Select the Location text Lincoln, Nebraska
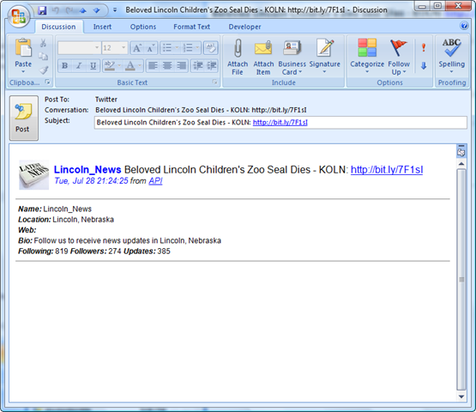The width and height of the screenshot is (476, 412). [83, 220]
